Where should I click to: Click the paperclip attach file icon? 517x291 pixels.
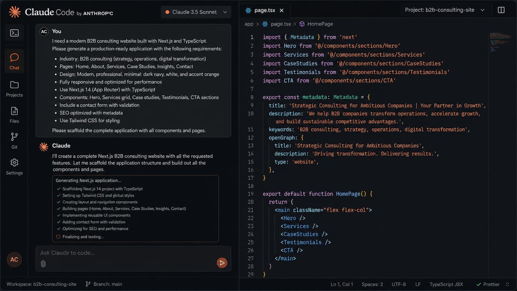[43, 263]
